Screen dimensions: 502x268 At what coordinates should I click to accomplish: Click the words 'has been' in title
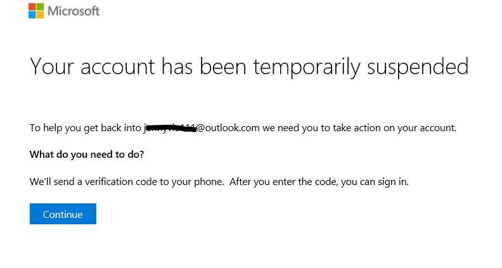203,67
